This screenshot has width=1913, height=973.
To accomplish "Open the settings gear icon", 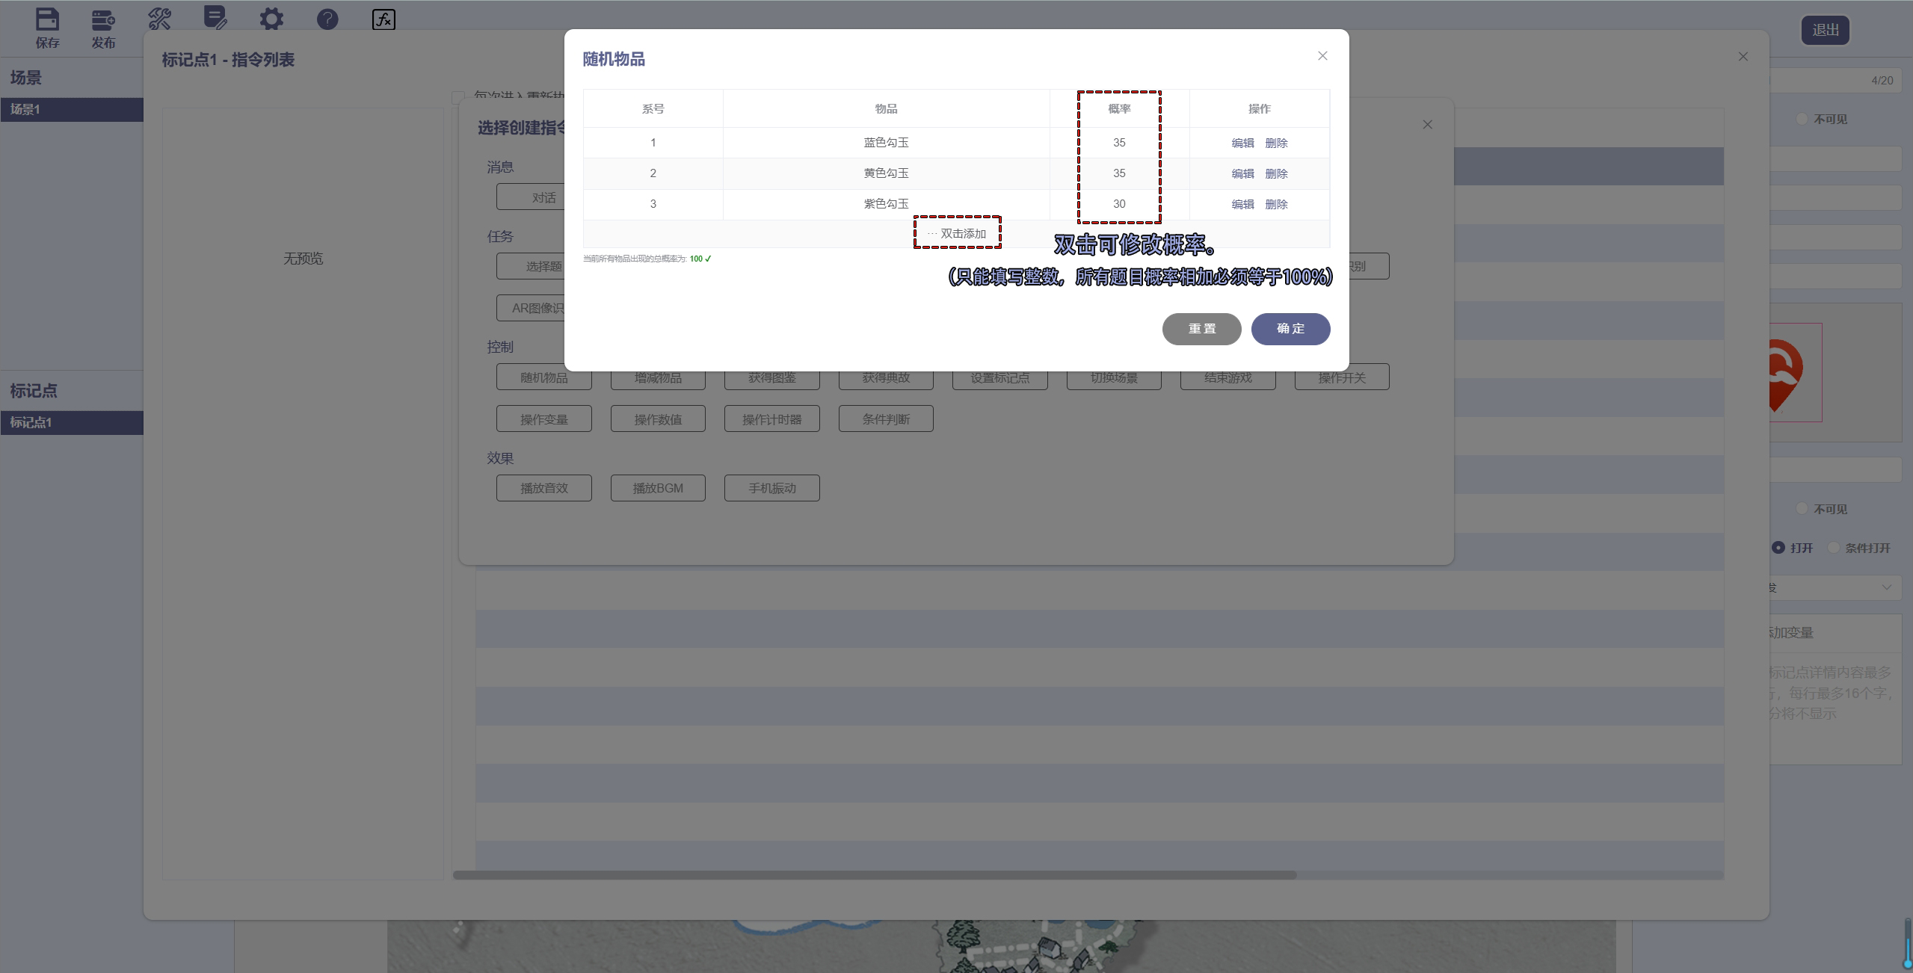I will click(271, 19).
